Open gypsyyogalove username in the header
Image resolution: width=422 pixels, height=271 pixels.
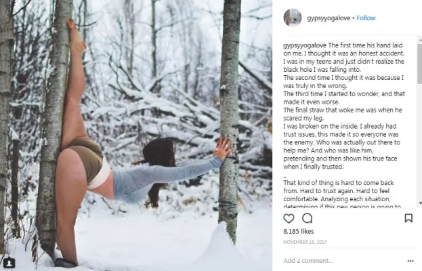point(329,18)
